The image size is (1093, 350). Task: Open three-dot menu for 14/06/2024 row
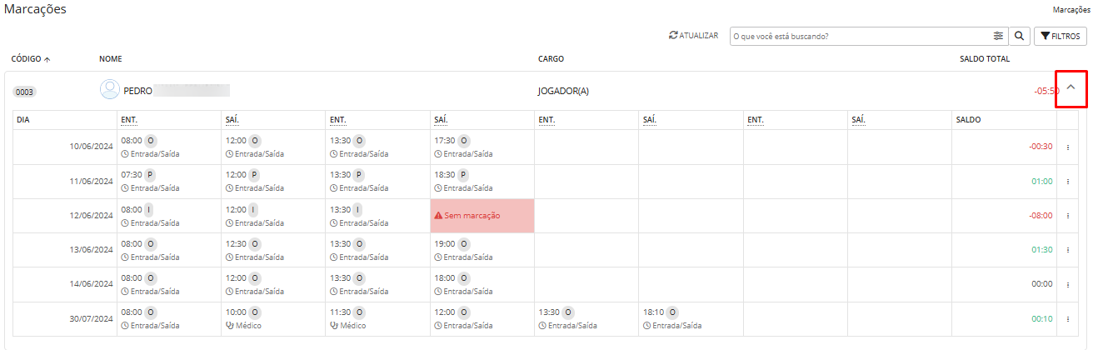coord(1068,284)
